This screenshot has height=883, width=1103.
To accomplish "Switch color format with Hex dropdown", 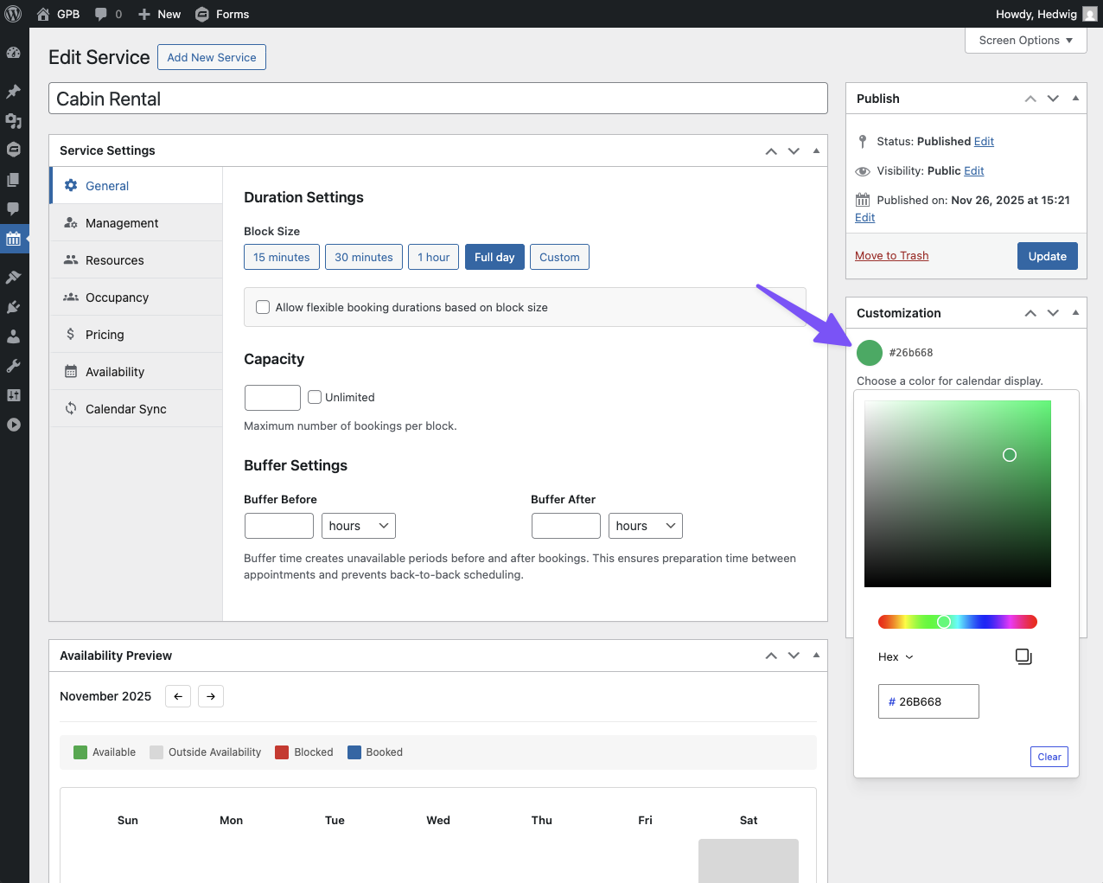I will tap(896, 657).
